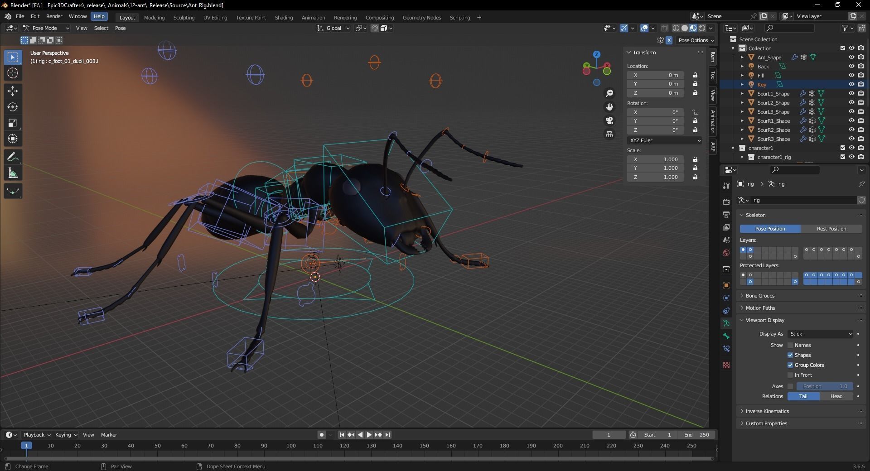The height and width of the screenshot is (471, 870).
Task: Select the Breakdowner pose tool
Action: click(x=13, y=191)
